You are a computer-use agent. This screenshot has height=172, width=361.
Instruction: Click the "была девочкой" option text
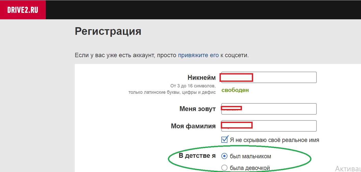coord(250,168)
